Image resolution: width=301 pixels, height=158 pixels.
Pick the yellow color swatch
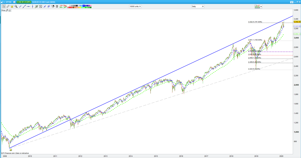[80, 7]
